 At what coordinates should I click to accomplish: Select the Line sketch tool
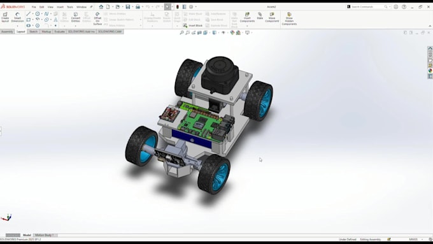(29, 14)
